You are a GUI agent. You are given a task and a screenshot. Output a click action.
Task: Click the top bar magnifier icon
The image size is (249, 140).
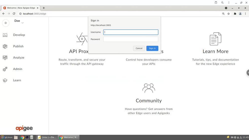(x=222, y=2)
